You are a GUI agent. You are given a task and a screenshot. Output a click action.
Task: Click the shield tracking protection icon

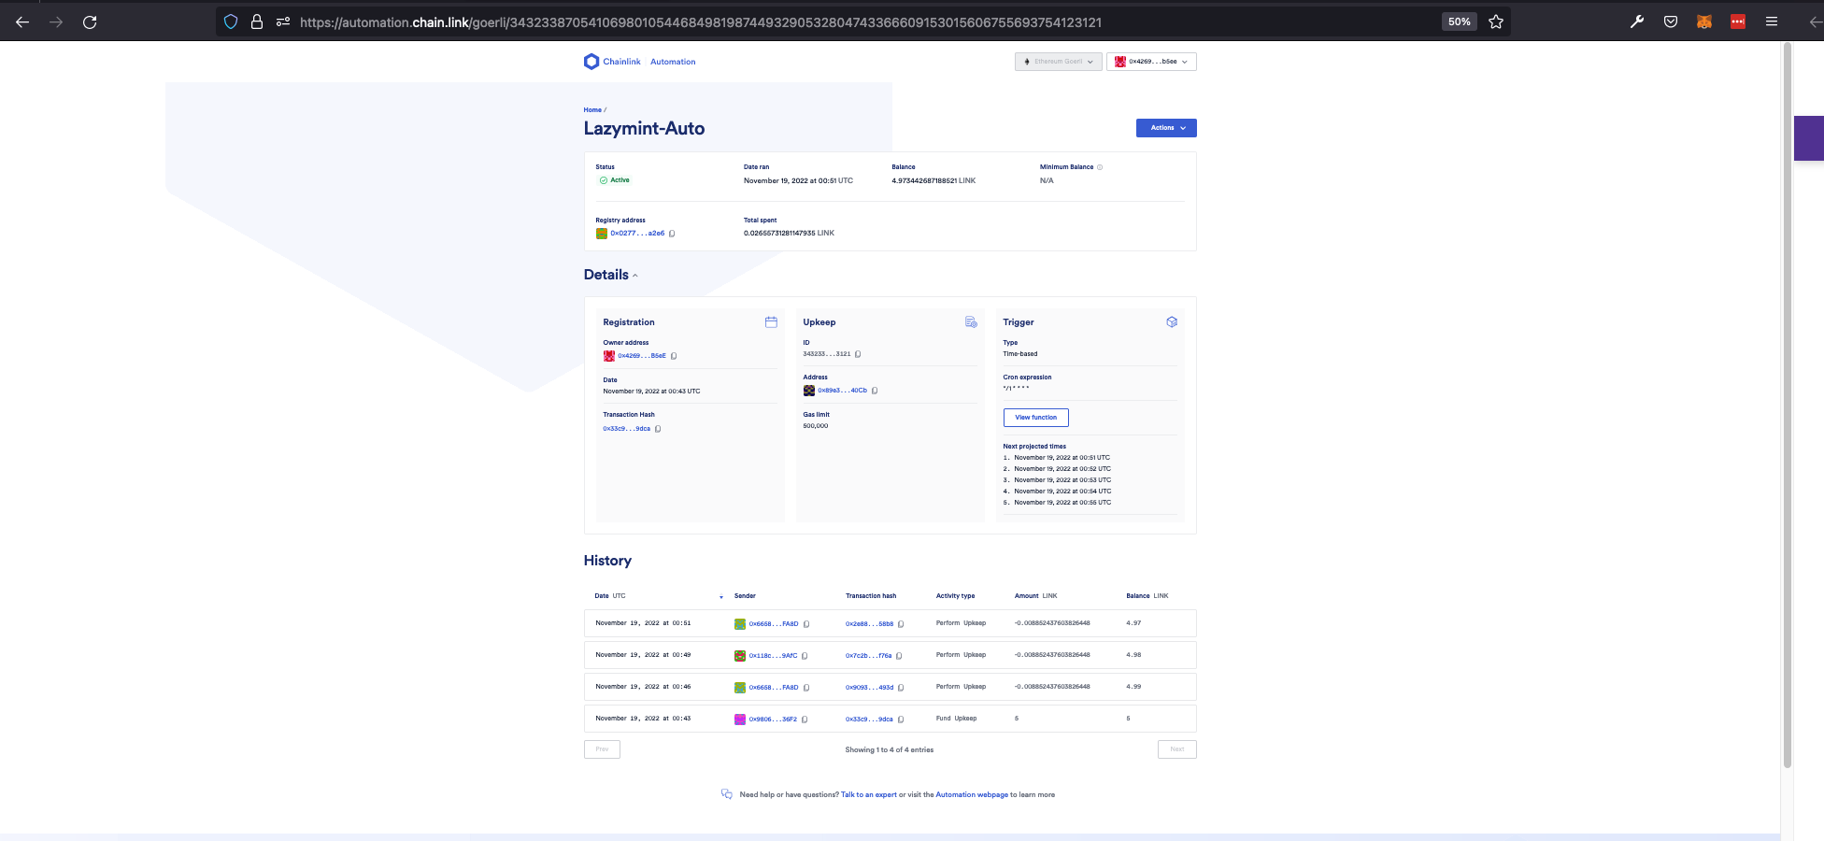pyautogui.click(x=231, y=21)
